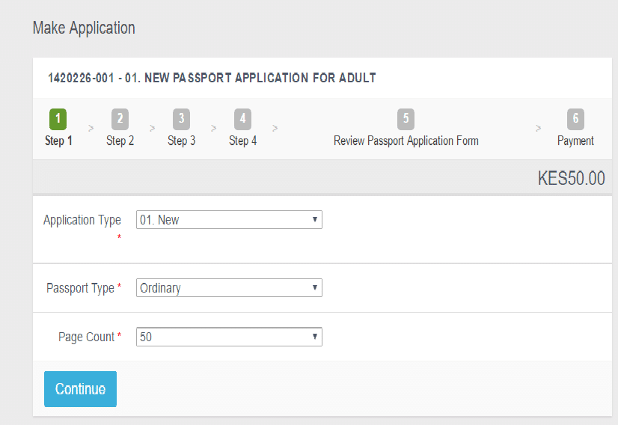Image resolution: width=618 pixels, height=425 pixels.
Task: Open the Application Type dropdown
Action: click(229, 220)
